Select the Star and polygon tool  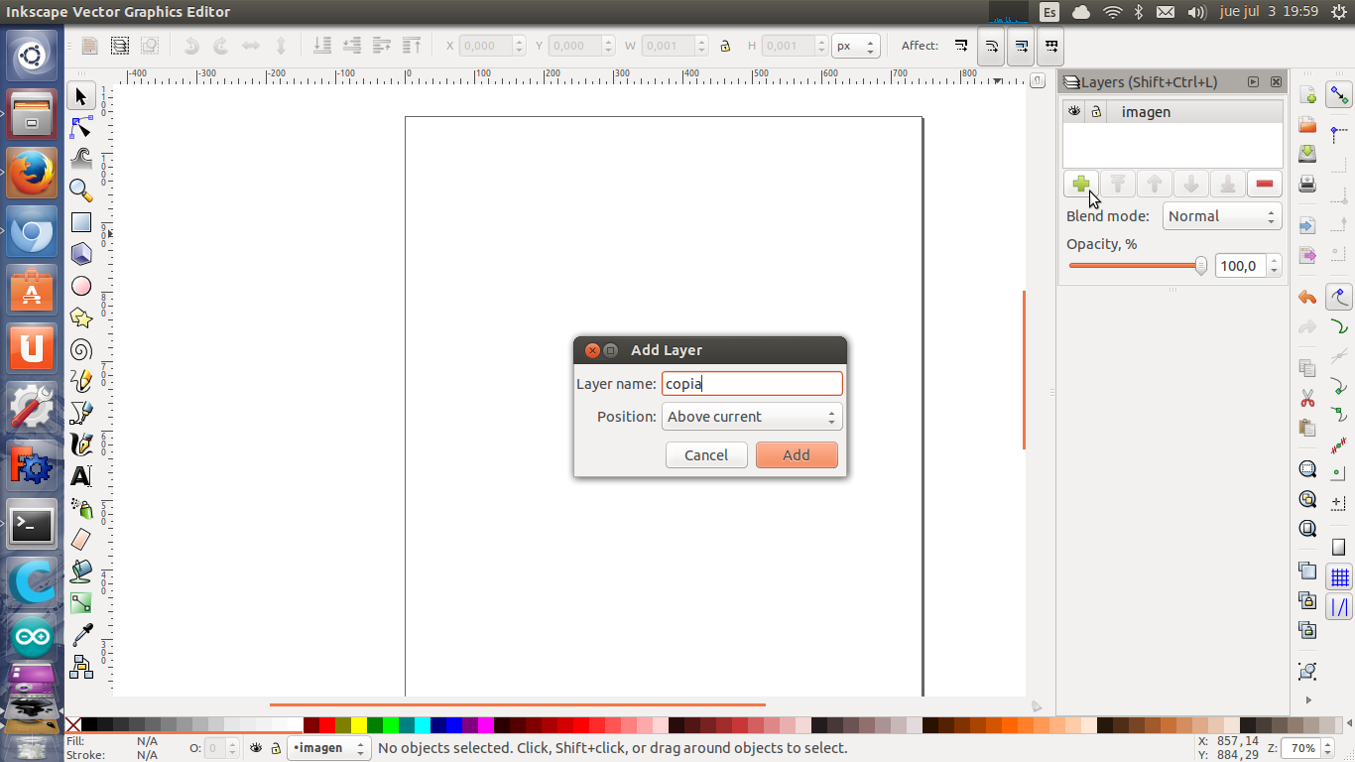point(81,317)
